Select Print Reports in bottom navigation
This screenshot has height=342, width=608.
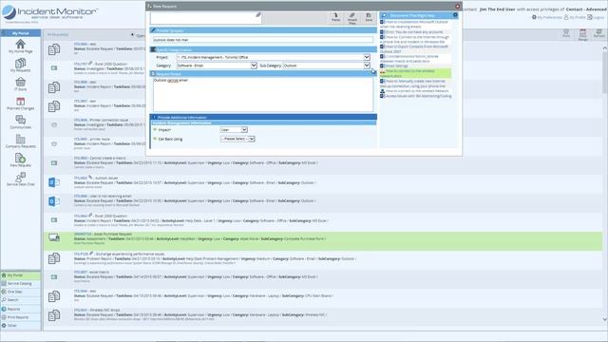point(21,317)
